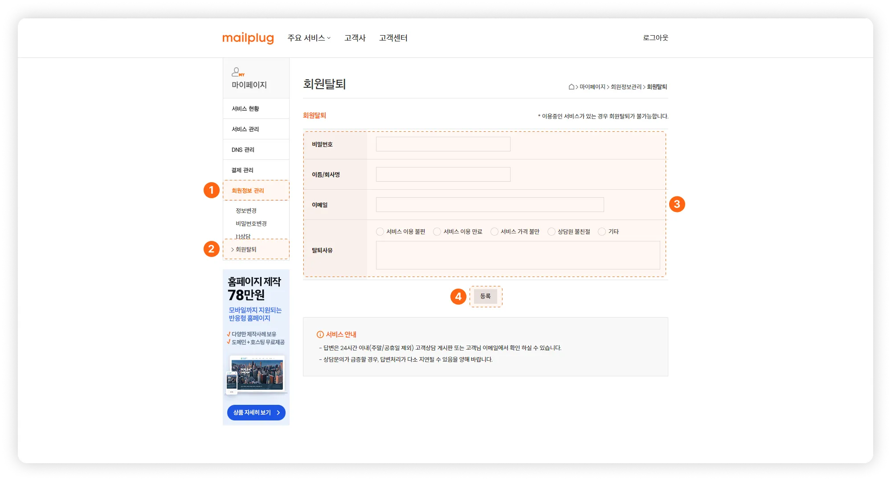Click the orange number 3 badge
Viewport: 891px width, 481px height.
[x=677, y=204]
